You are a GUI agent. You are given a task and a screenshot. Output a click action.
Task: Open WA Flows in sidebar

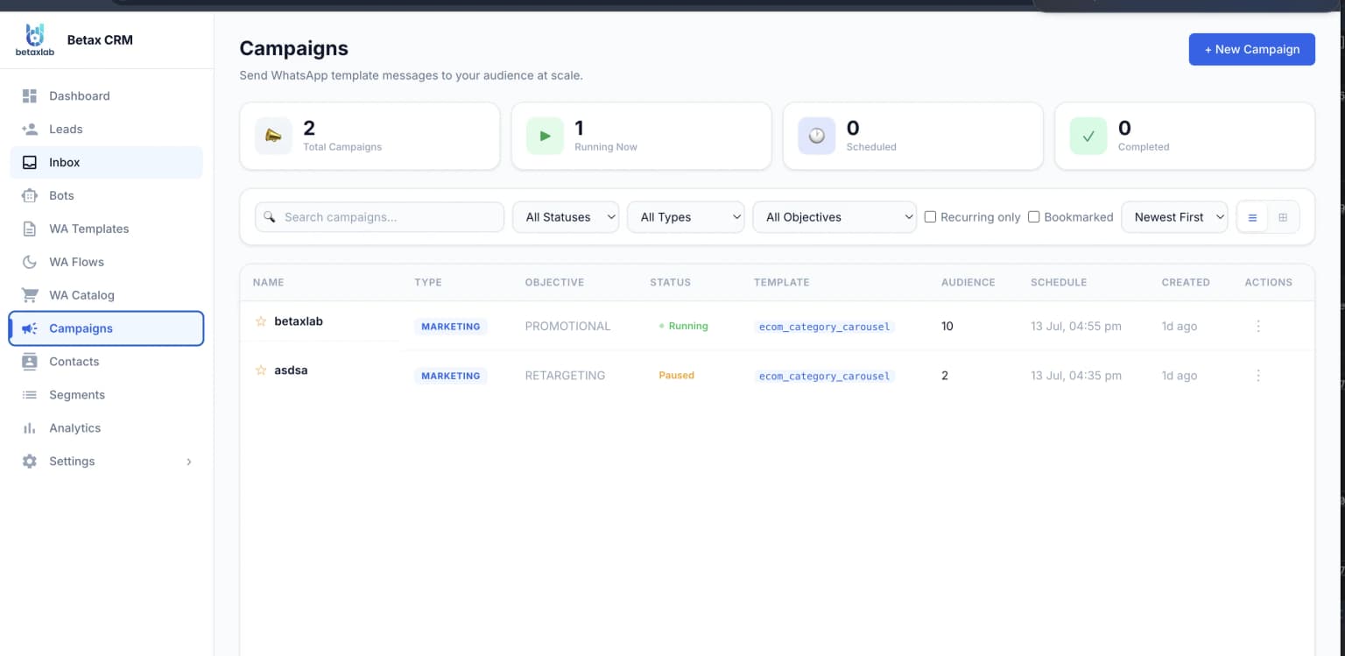[x=107, y=262]
